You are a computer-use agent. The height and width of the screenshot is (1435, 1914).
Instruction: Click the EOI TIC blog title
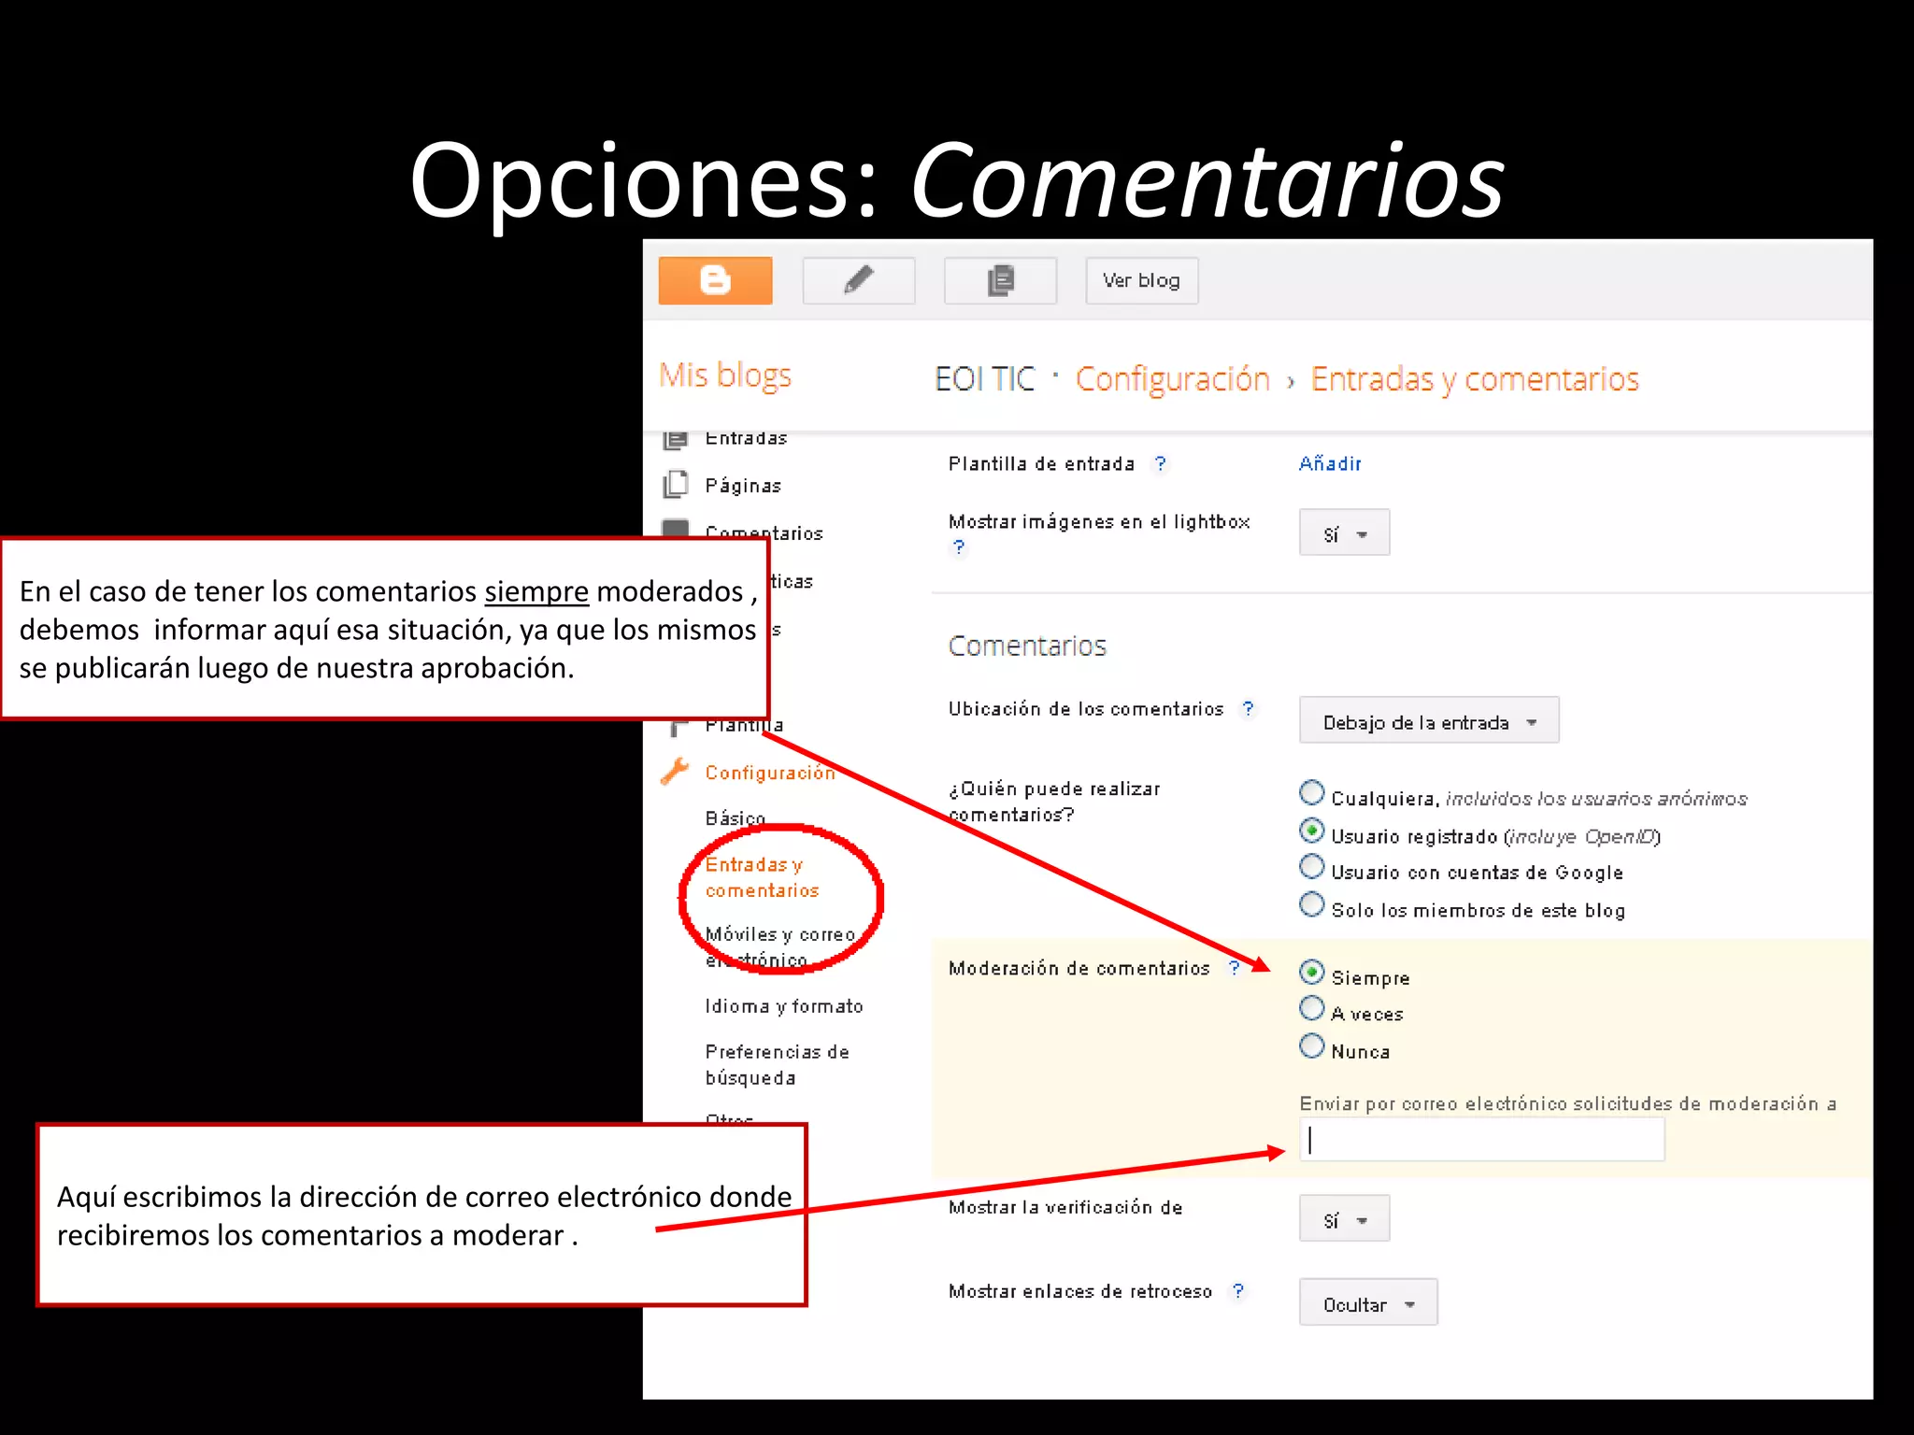(984, 379)
